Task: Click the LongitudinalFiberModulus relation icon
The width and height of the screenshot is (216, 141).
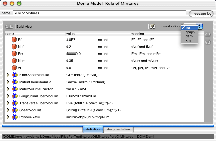Action: (15, 96)
